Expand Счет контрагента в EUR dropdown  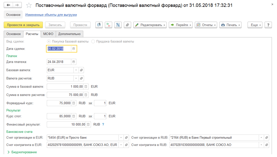click(x=121, y=145)
